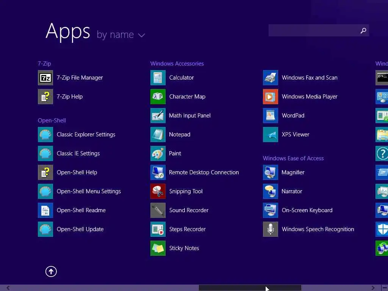Open the Windows Defender shield icon
The image size is (388, 291).
click(x=382, y=229)
